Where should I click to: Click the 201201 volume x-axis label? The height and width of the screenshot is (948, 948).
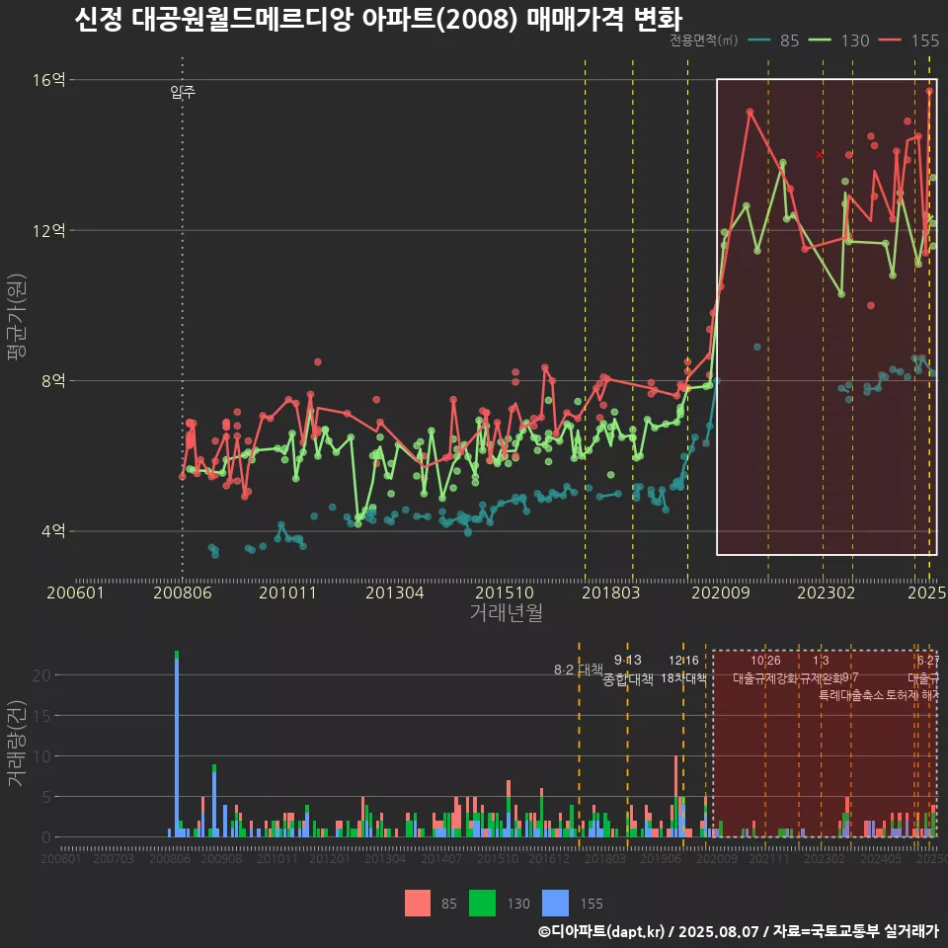[x=330, y=858]
